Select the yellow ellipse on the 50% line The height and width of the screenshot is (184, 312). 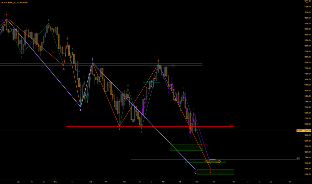click(x=213, y=161)
